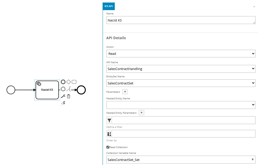Click the wrench change type icon
Viewport: 258px width, 165px height.
pos(63,96)
